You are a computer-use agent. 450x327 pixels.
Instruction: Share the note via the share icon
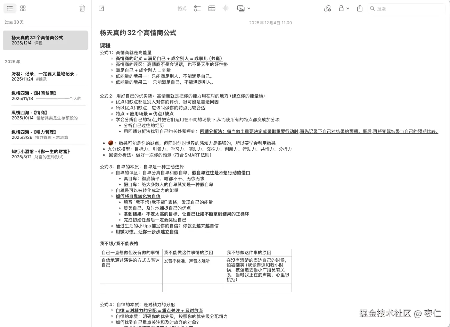click(360, 8)
